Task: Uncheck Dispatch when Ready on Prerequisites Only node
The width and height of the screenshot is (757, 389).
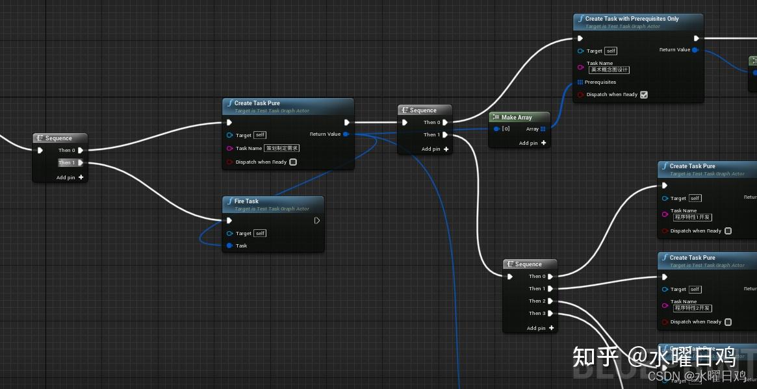Action: pos(643,94)
